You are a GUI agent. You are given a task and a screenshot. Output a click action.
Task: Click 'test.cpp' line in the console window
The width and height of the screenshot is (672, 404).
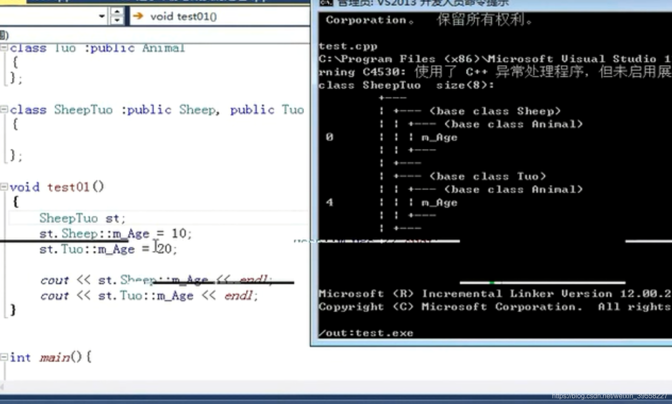click(348, 46)
